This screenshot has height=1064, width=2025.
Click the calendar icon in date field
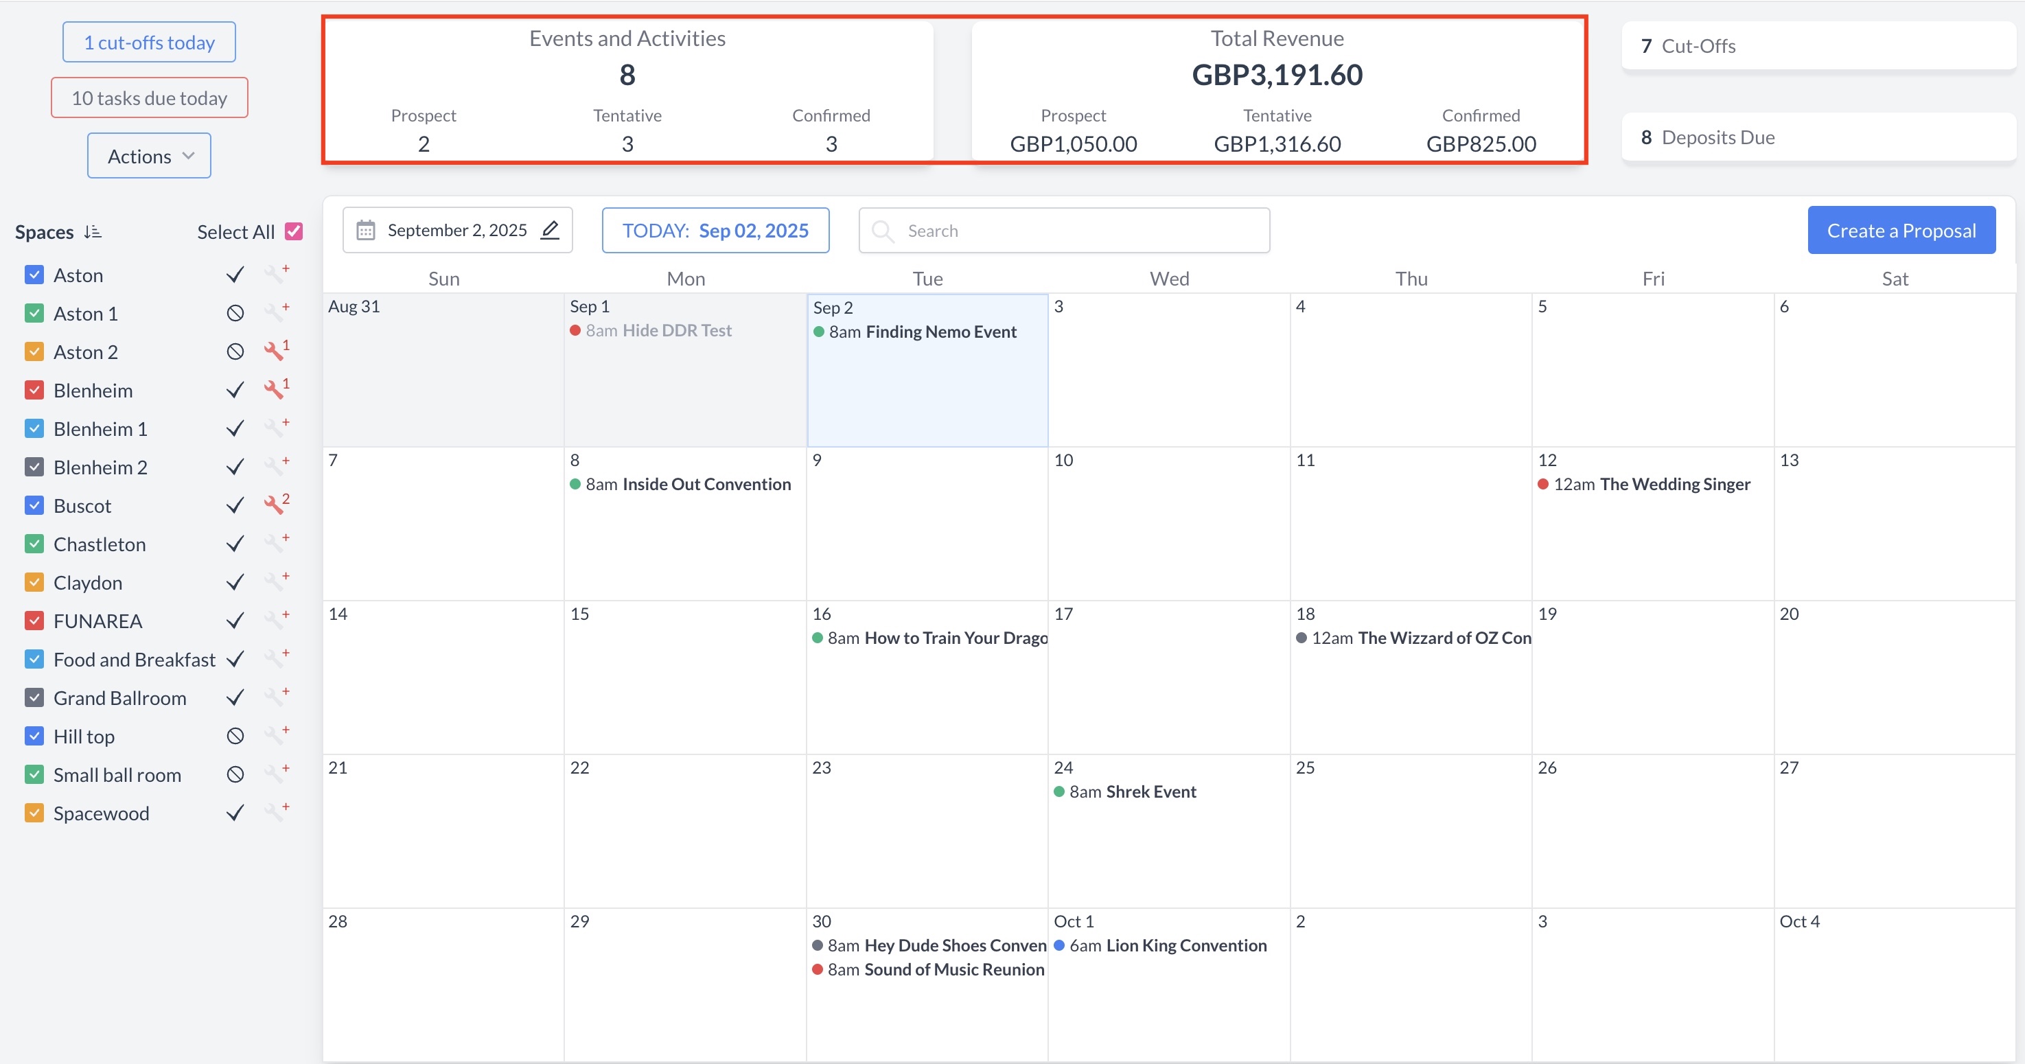tap(366, 231)
